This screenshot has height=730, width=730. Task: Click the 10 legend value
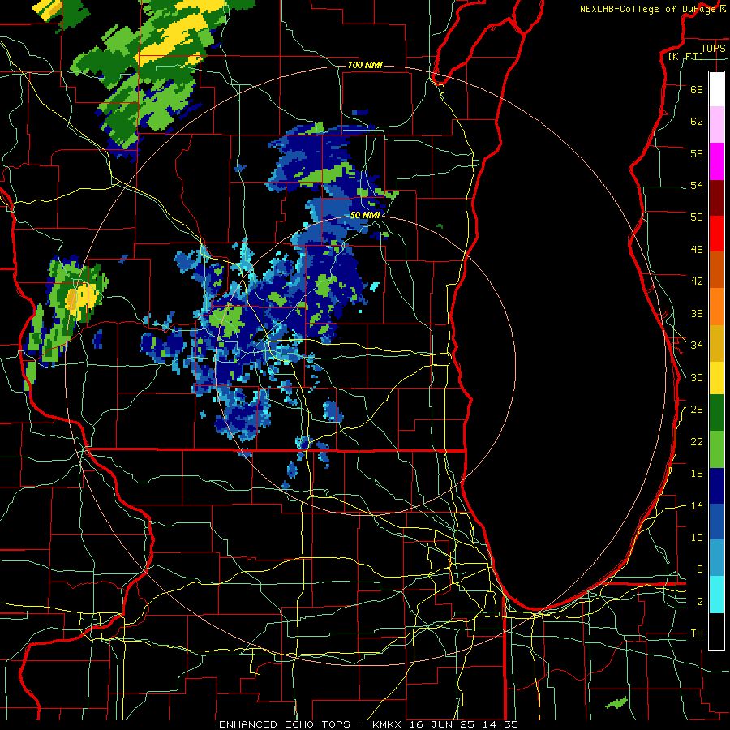[697, 537]
